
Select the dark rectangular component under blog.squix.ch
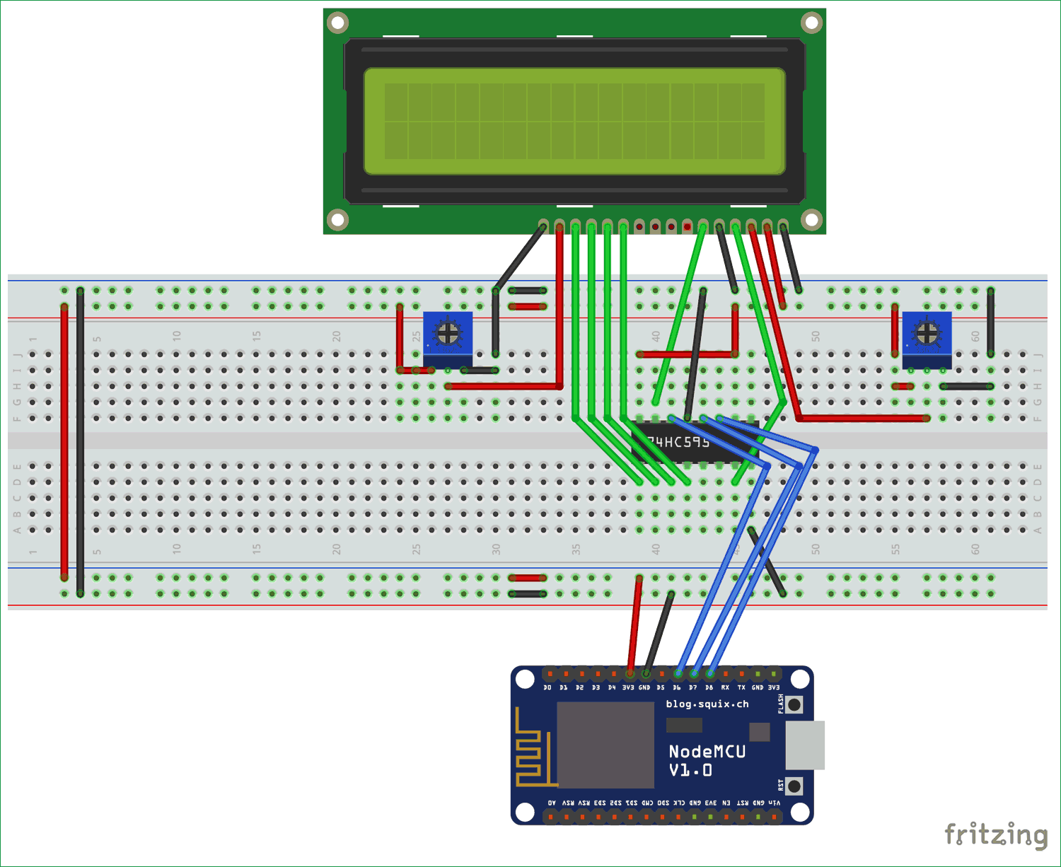pyautogui.click(x=684, y=725)
